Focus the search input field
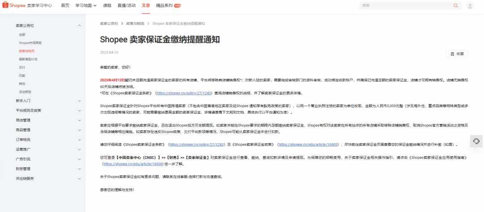484x212 pixels. click(x=406, y=5)
